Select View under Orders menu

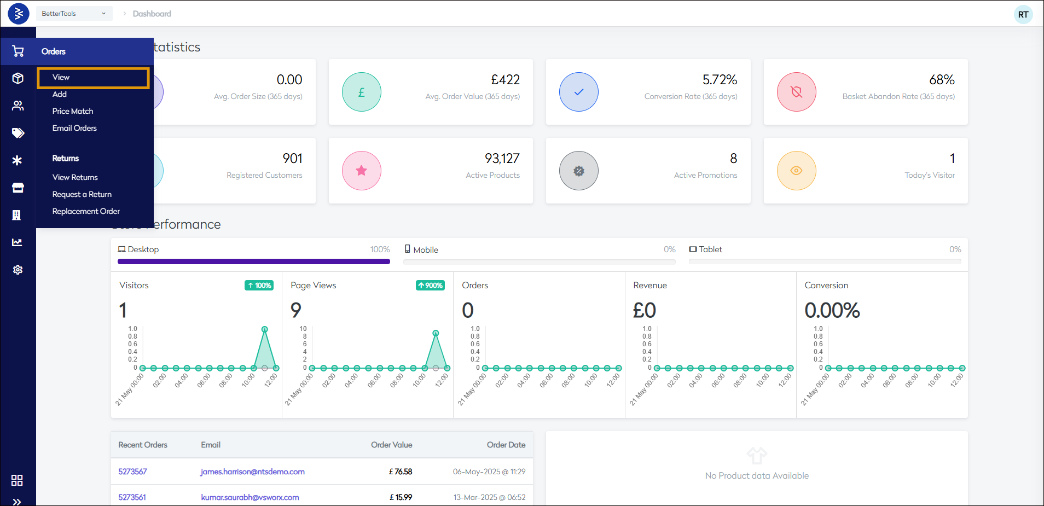(x=61, y=77)
